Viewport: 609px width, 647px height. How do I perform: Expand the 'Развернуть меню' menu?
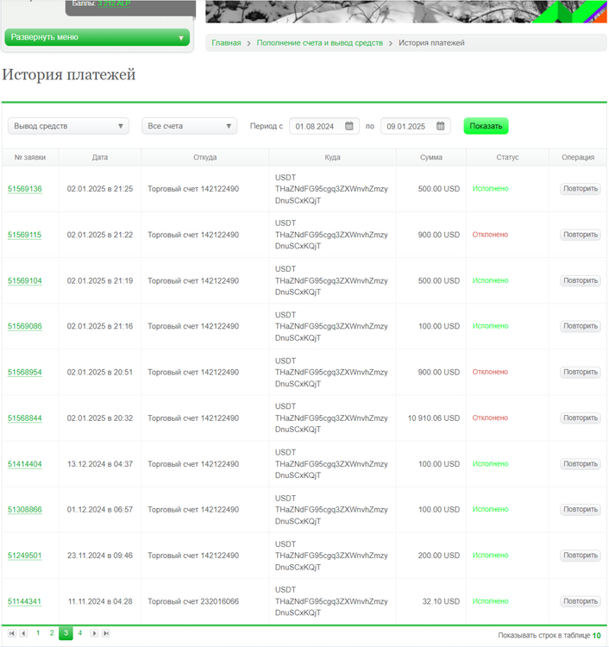tap(97, 37)
